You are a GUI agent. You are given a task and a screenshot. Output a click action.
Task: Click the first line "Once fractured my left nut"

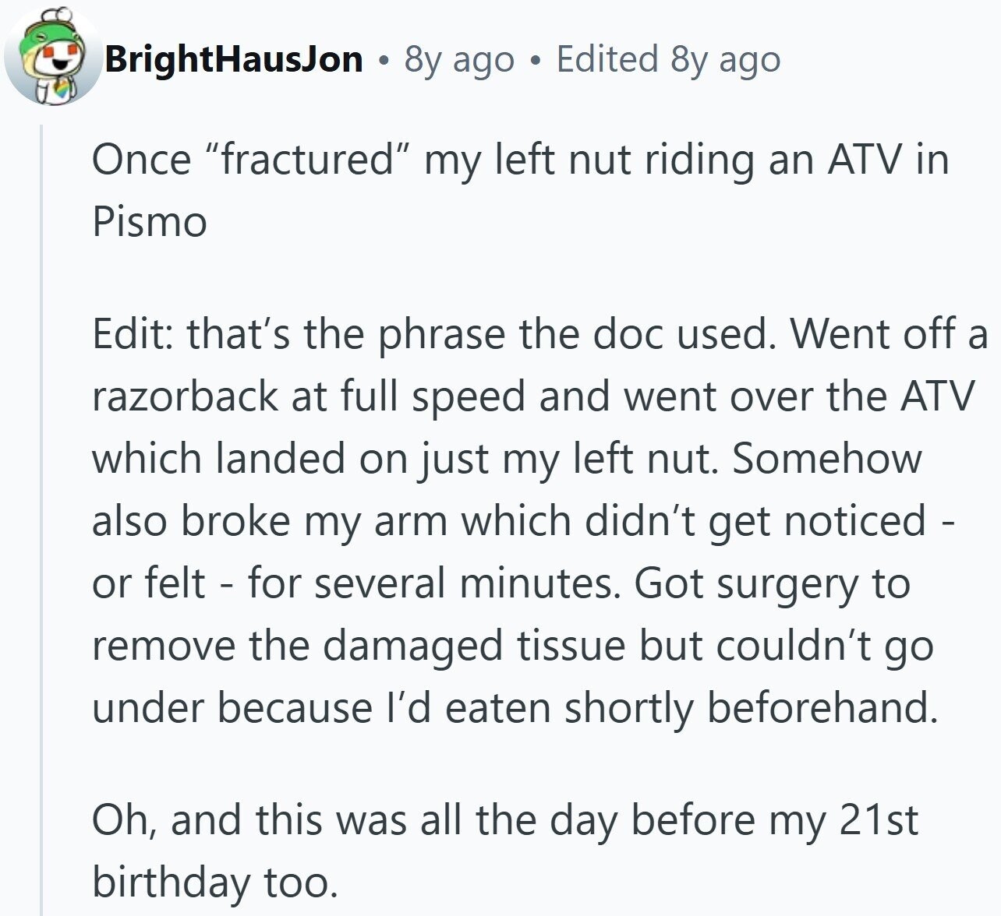click(520, 160)
